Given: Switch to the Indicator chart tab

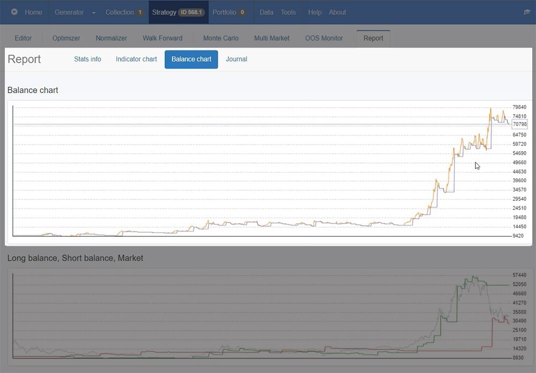Looking at the screenshot, I should tap(136, 59).
